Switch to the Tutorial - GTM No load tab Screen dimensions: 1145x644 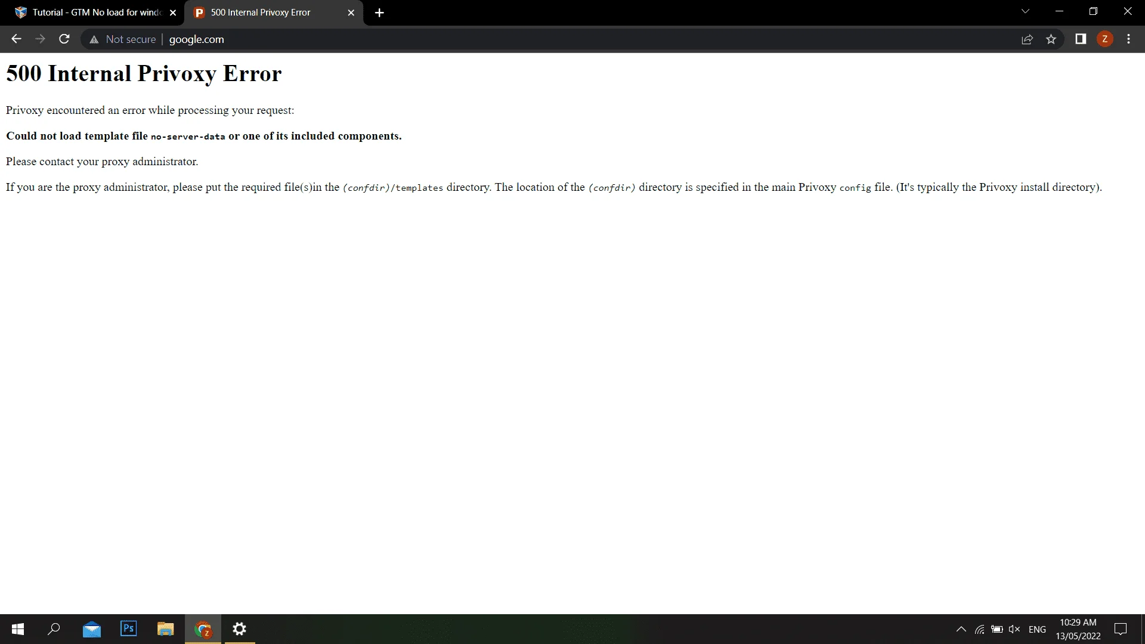point(95,13)
